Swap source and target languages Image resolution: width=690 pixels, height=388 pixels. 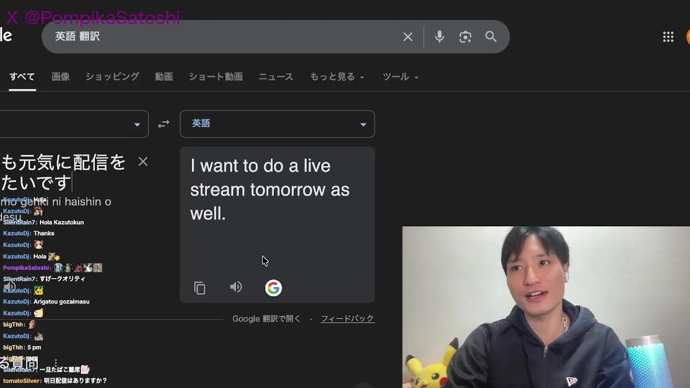[164, 124]
